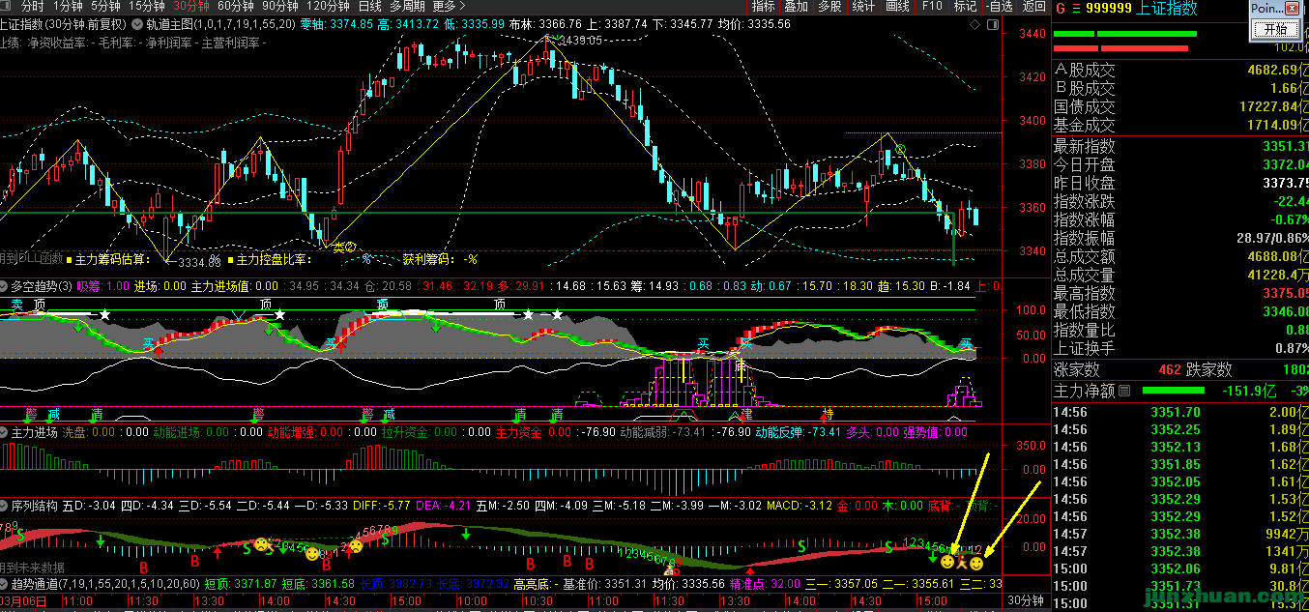This screenshot has height=612, width=1309.
Task: Expand 轨道主图 indicator dropdown arrow
Action: click(136, 24)
